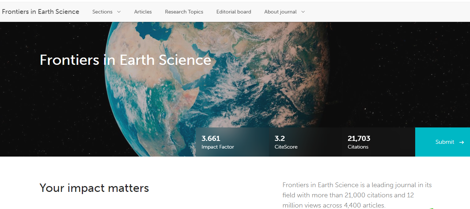Click the large white hero banner title

click(x=125, y=60)
